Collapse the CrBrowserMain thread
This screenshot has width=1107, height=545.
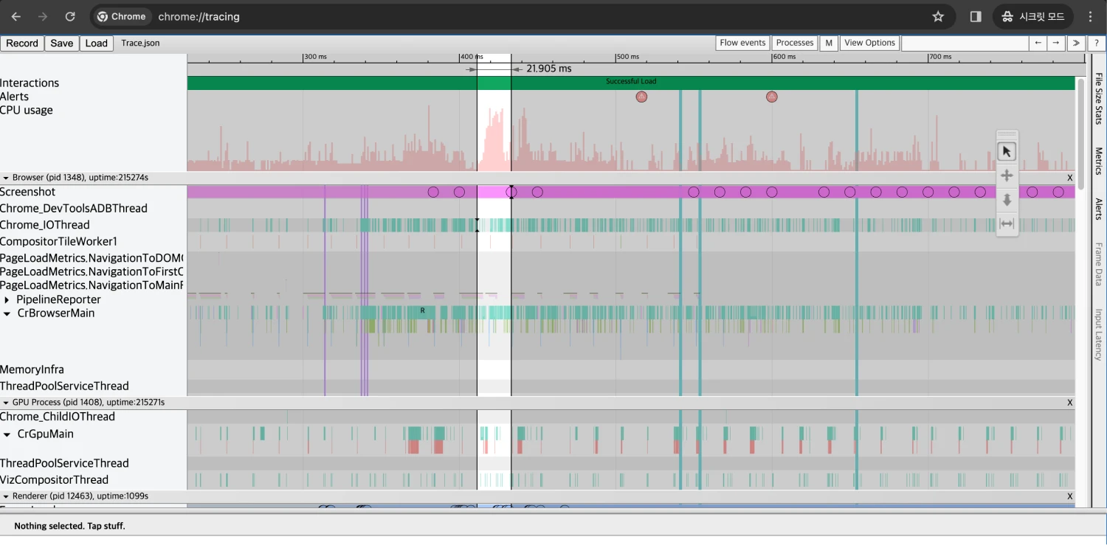click(7, 313)
